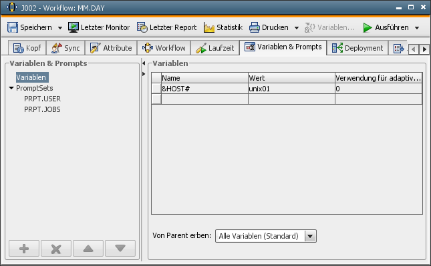Viewport: 431px width, 266px height.
Task: Click the empty Wert cell in new row
Action: point(291,99)
